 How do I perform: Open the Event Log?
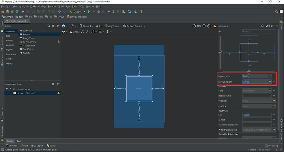pos(271,146)
